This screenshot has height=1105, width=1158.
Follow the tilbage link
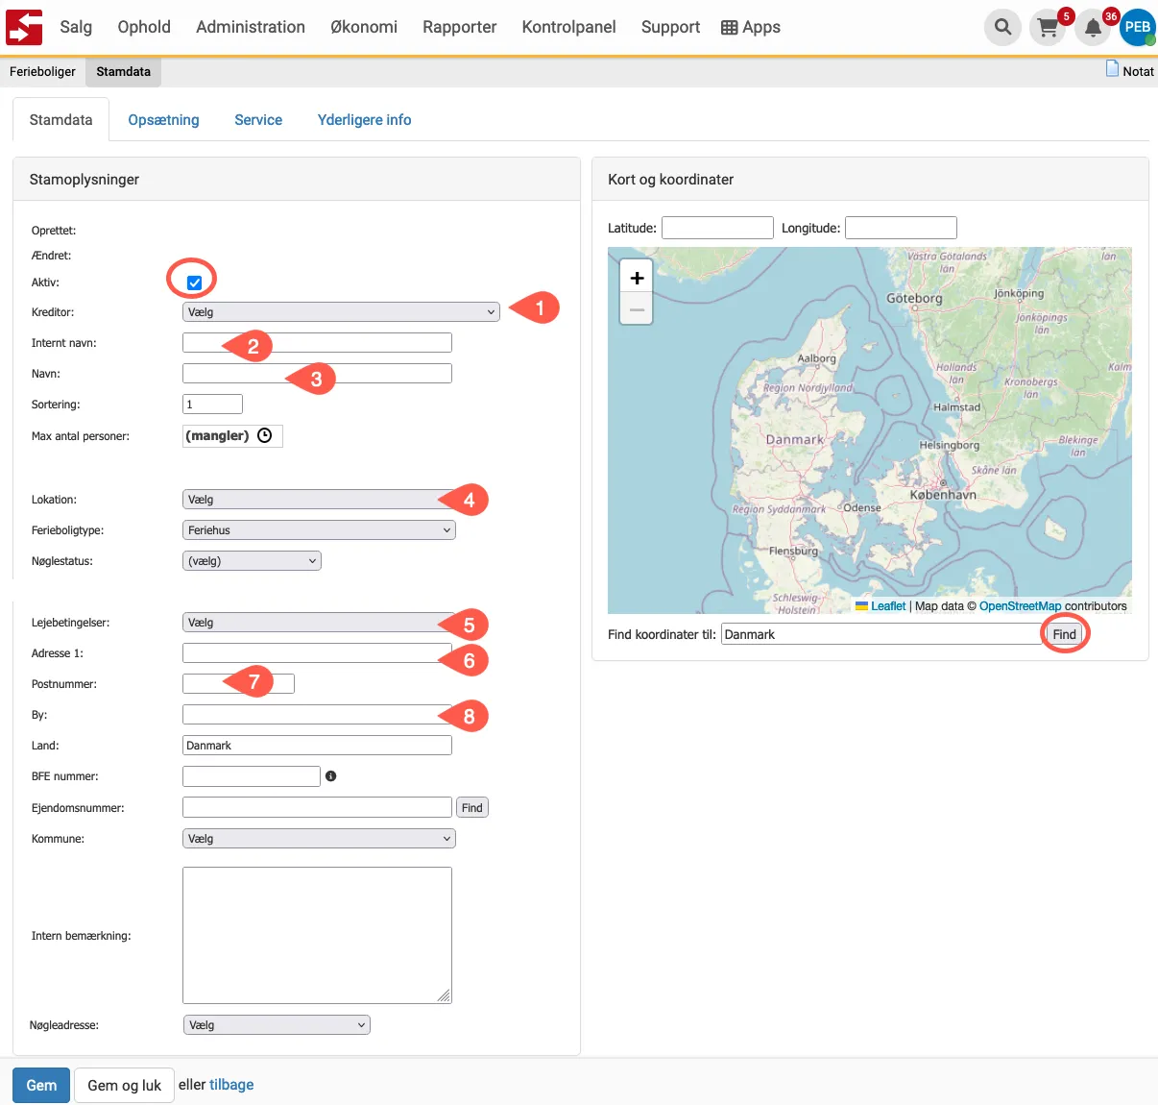pyautogui.click(x=231, y=1085)
